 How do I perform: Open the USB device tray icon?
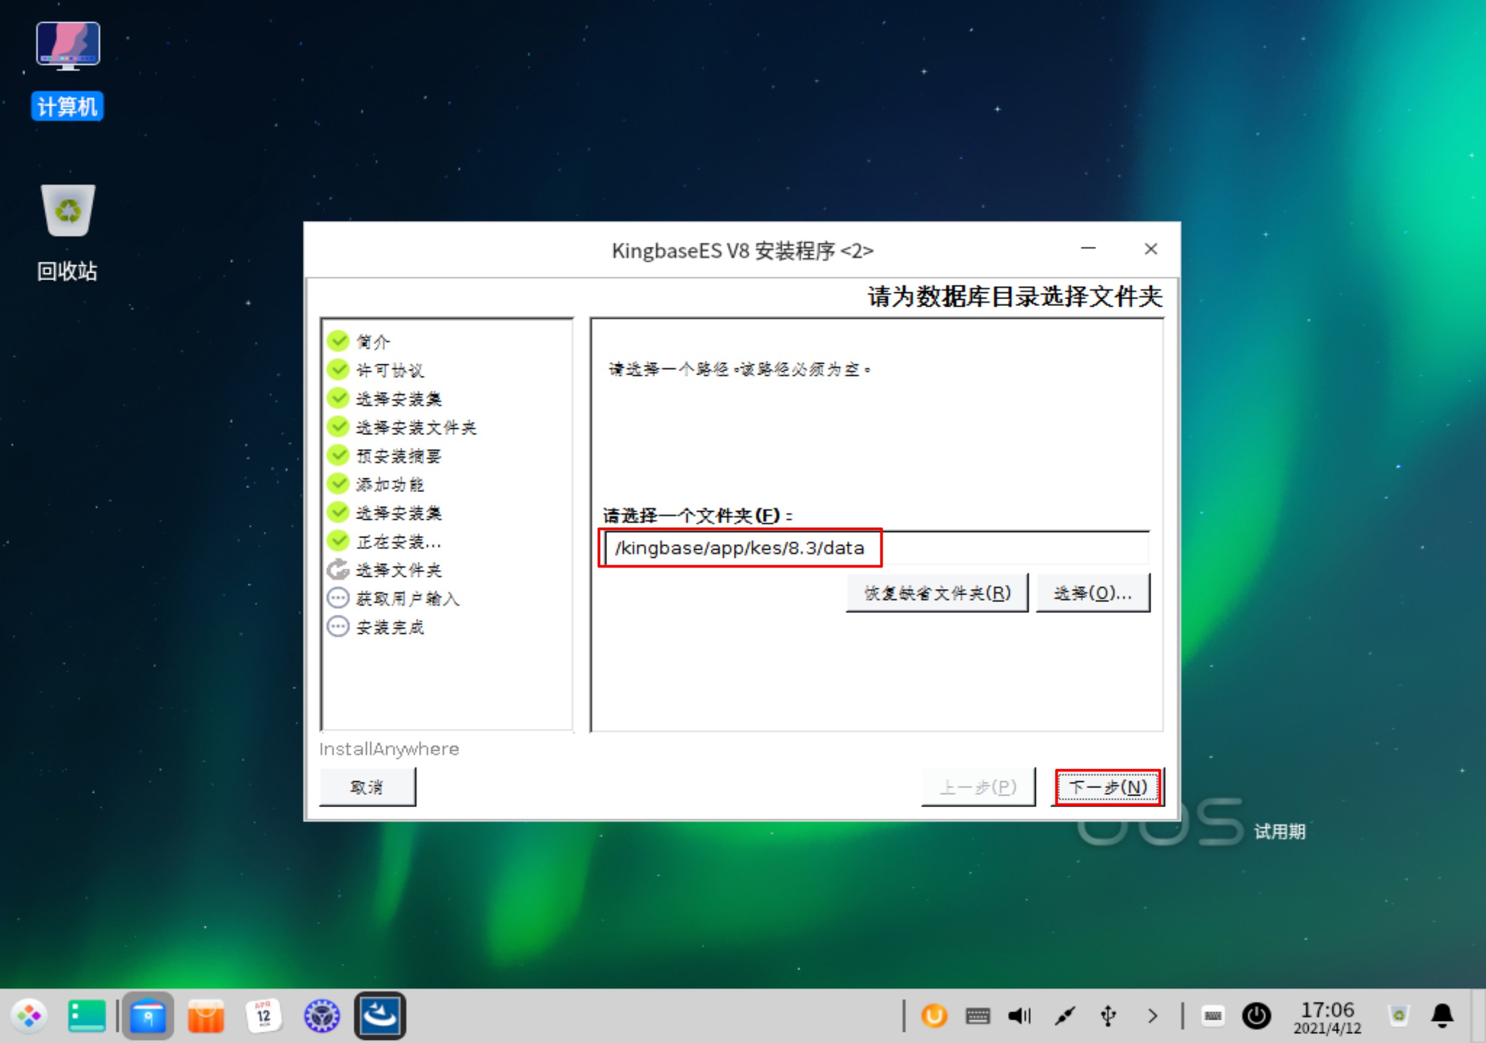1108,1016
